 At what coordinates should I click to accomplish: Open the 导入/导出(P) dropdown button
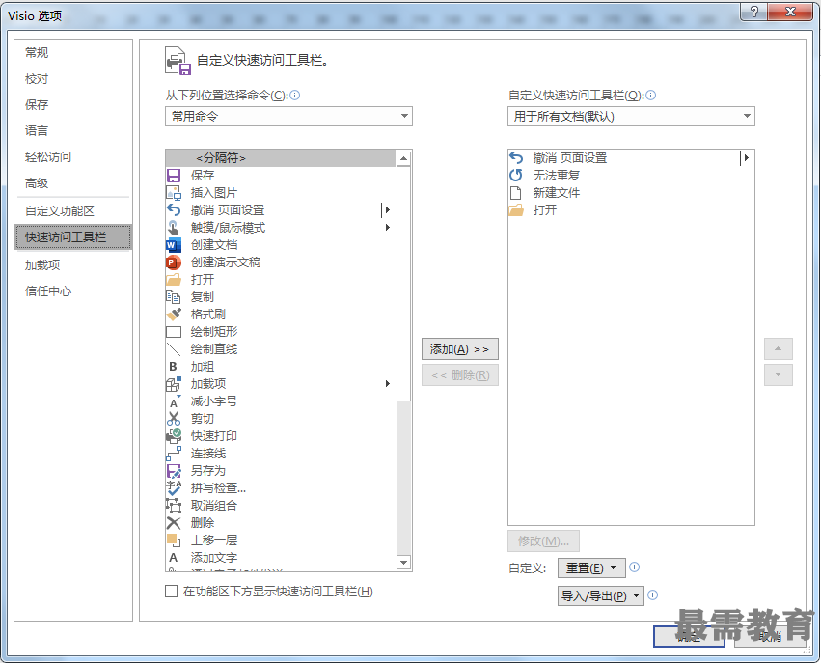[601, 596]
